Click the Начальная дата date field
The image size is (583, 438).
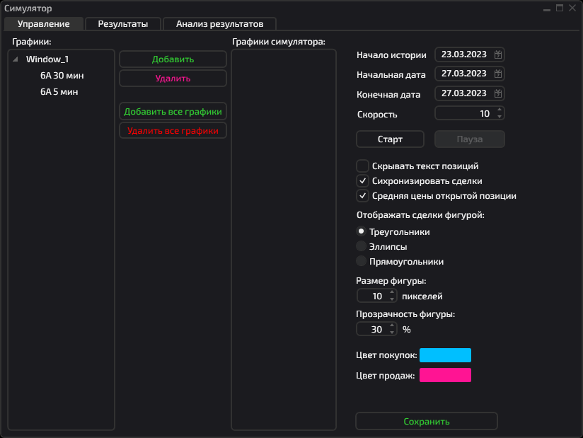click(470, 74)
